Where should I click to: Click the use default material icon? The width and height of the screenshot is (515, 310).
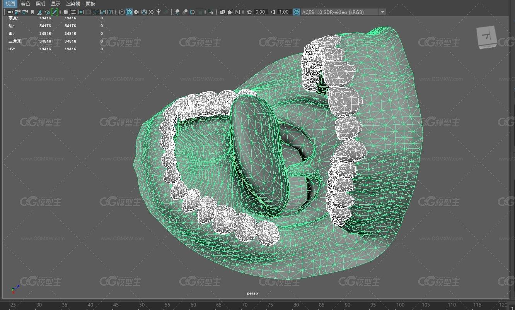click(x=136, y=12)
